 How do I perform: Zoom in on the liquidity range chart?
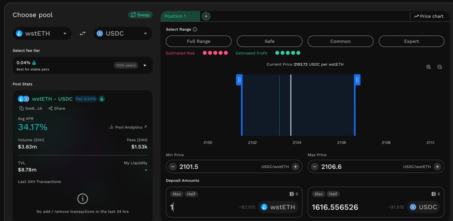[429, 67]
